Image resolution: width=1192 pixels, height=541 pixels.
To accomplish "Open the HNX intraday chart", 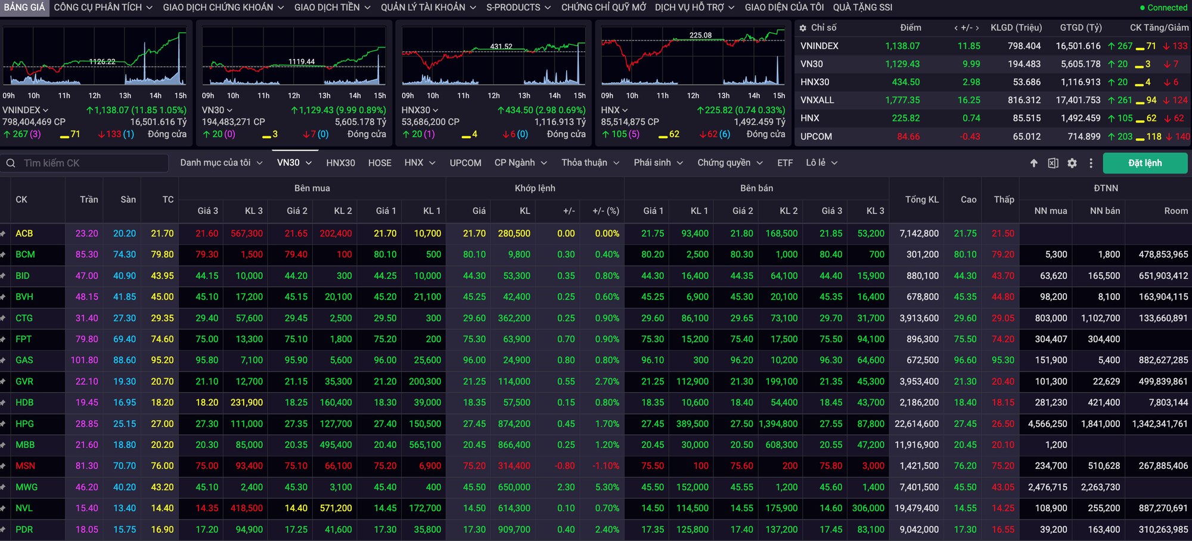I will click(x=693, y=56).
